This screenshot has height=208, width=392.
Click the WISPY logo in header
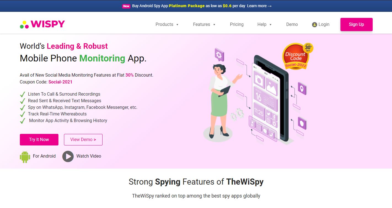(42, 24)
